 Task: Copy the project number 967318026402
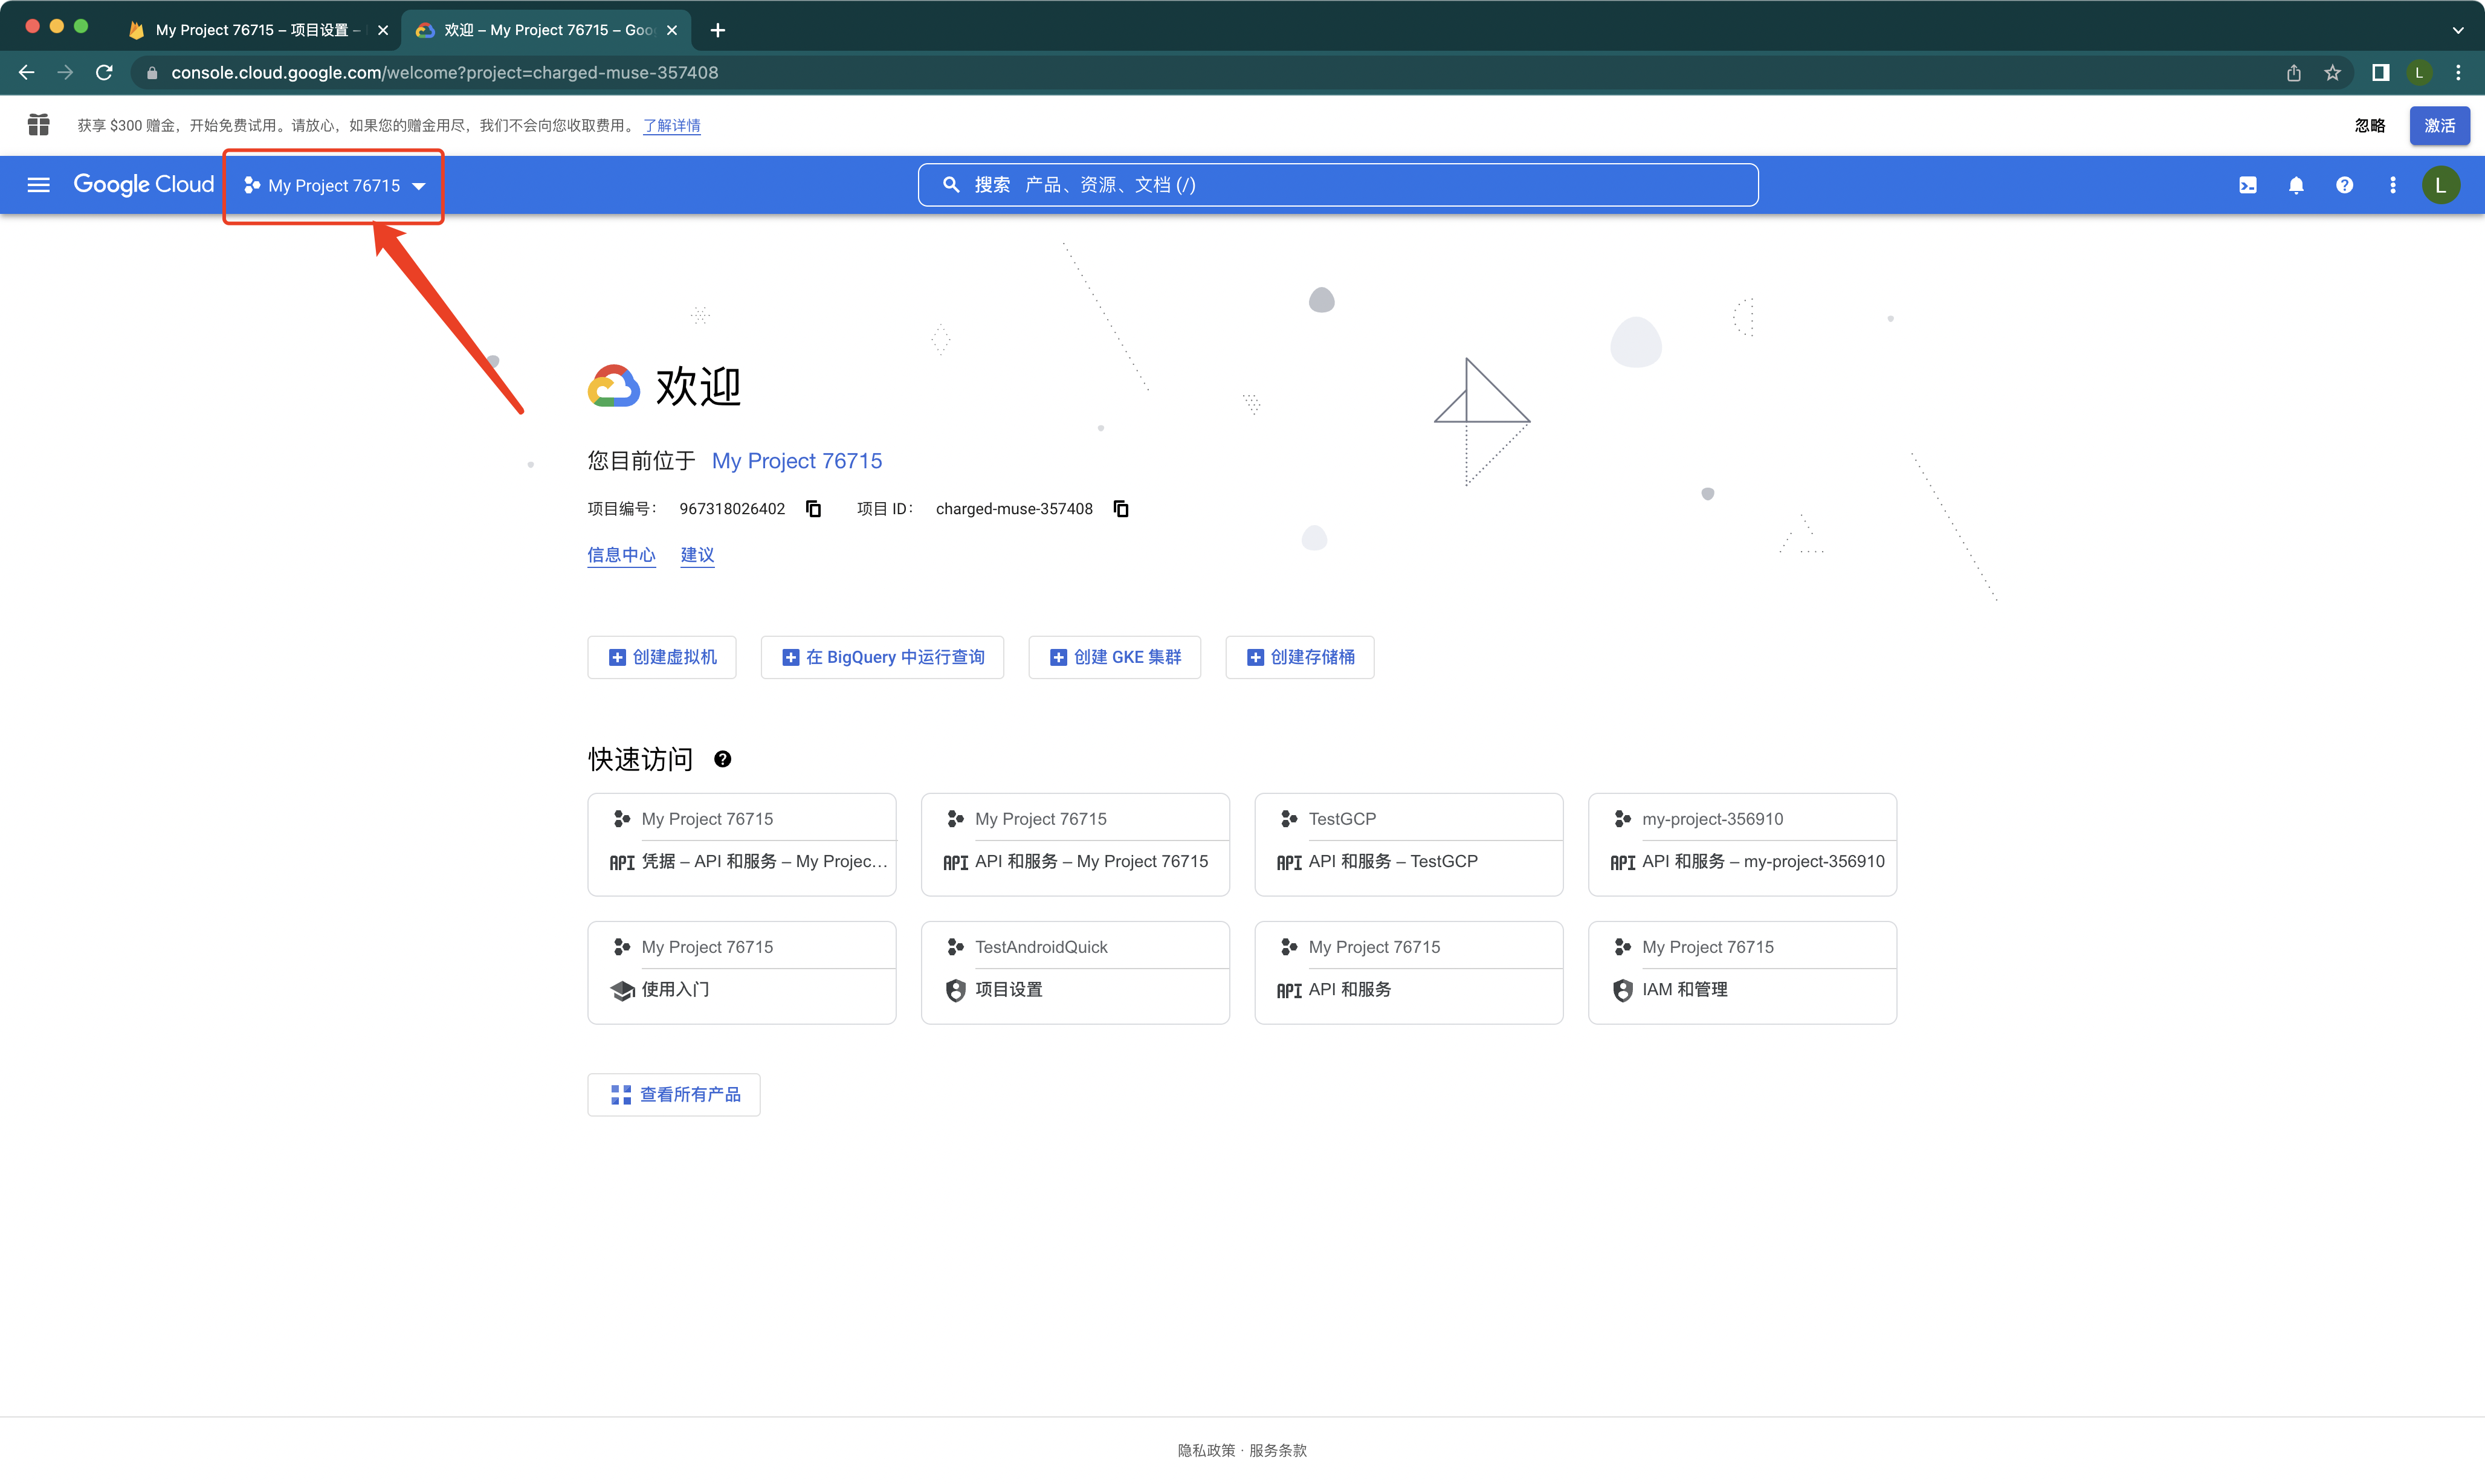[814, 509]
